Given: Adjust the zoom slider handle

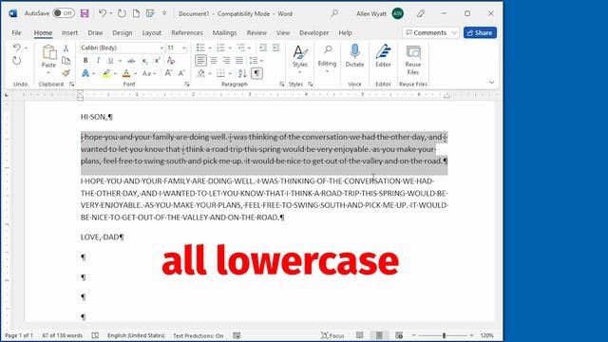Looking at the screenshot, I should click(444, 335).
